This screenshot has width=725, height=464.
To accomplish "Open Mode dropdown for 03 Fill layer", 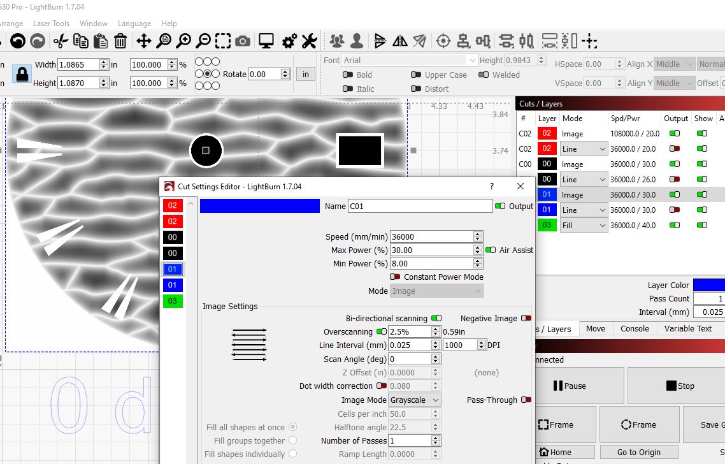I will click(584, 225).
